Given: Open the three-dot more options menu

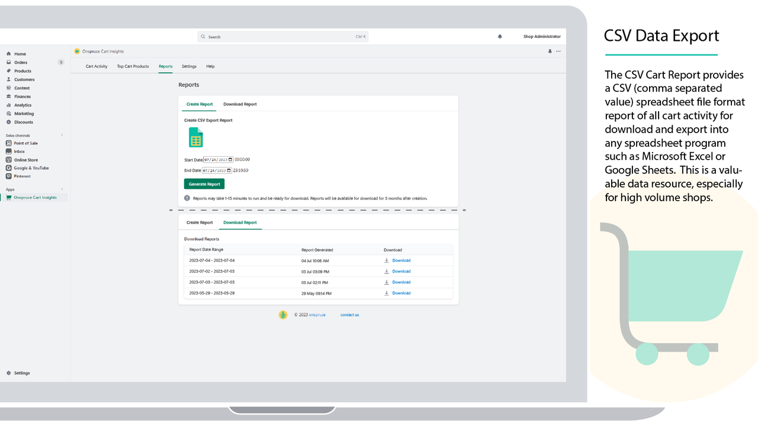Looking at the screenshot, I should pyautogui.click(x=558, y=51).
